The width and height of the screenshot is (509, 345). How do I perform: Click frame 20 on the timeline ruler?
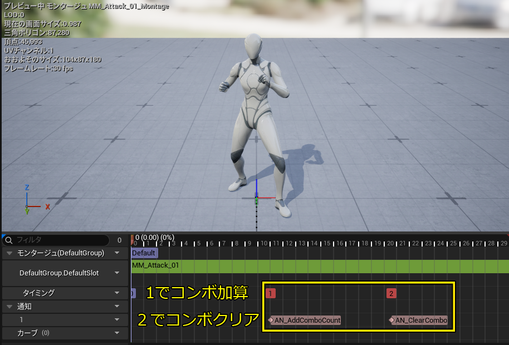coord(390,243)
